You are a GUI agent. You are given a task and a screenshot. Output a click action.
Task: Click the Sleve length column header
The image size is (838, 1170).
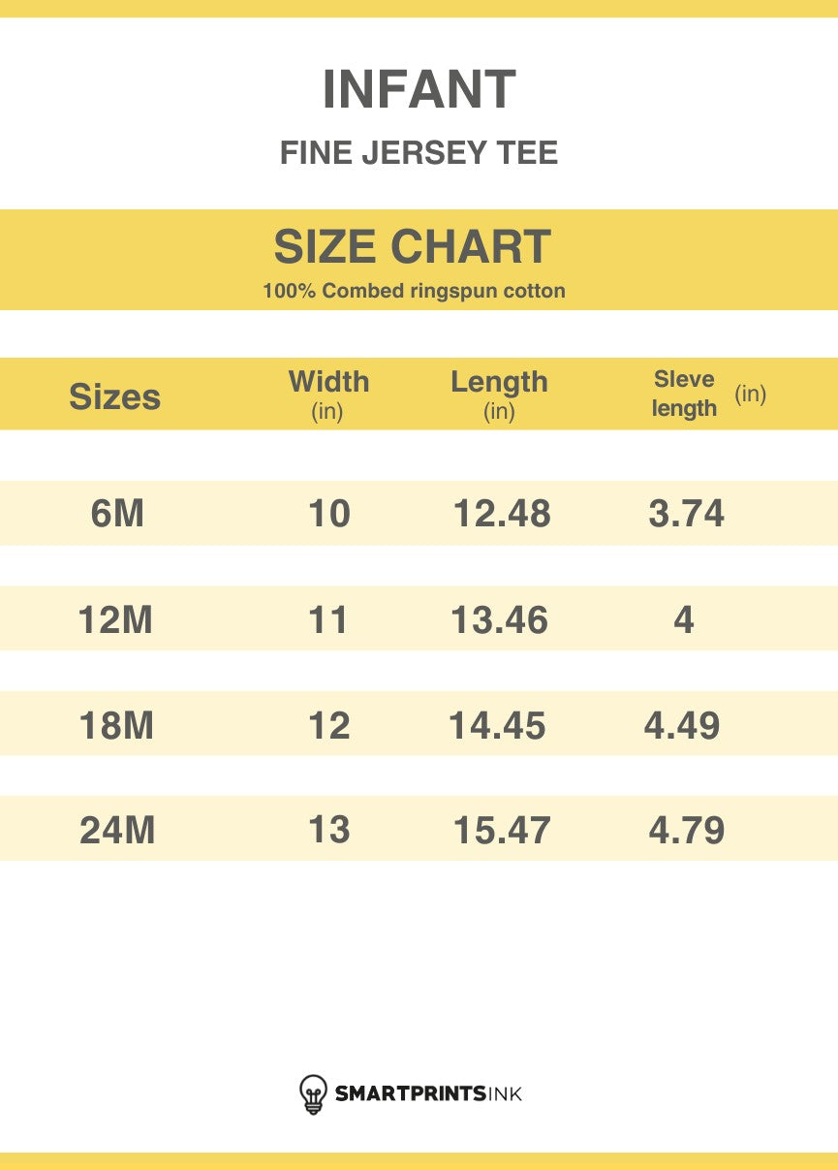coord(685,394)
